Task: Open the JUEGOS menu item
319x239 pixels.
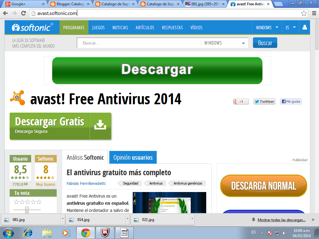Action: point(98,27)
